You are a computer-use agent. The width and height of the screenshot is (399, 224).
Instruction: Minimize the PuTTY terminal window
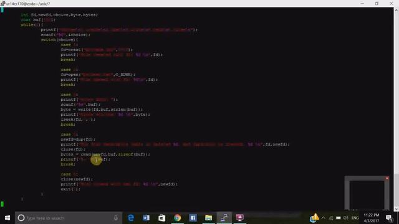point(362,4)
